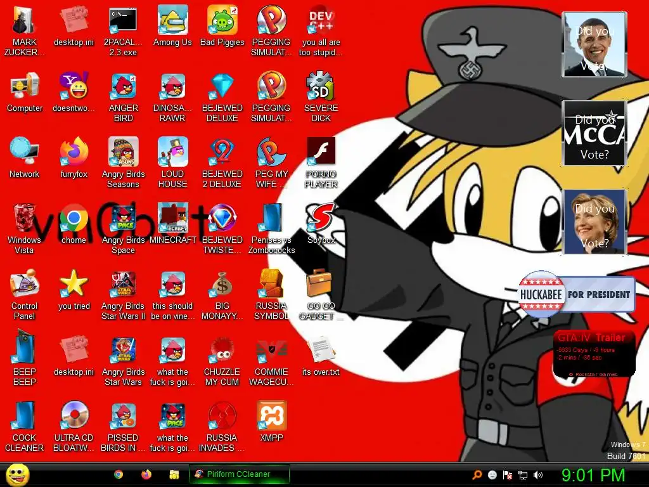Launch the Bad Piggies shortcut
649x487 pixels.
coord(222,25)
